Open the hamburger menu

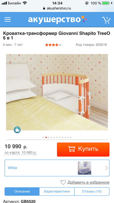tap(8, 20)
